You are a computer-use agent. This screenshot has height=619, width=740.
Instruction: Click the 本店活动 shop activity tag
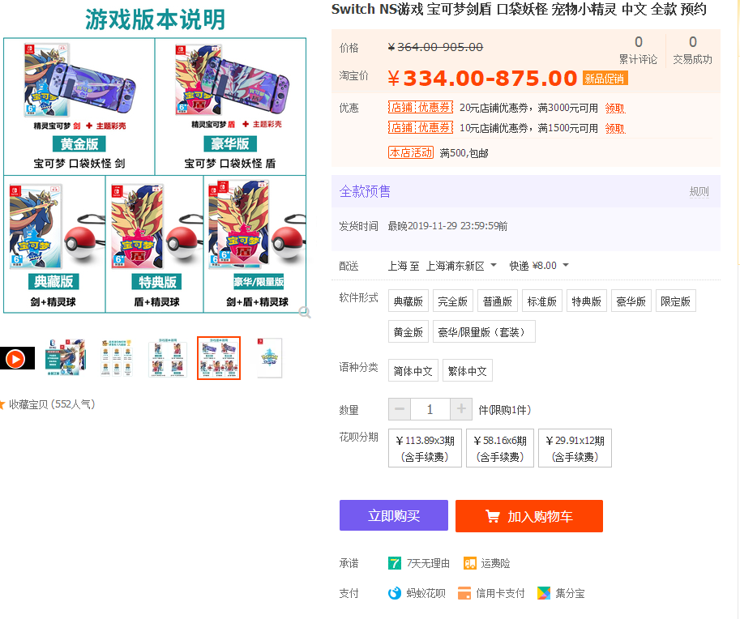pos(411,152)
